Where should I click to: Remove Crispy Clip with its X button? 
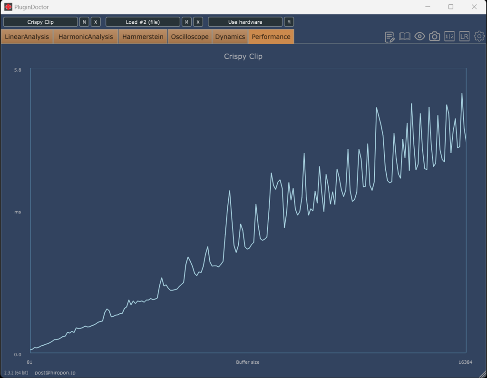pos(96,22)
